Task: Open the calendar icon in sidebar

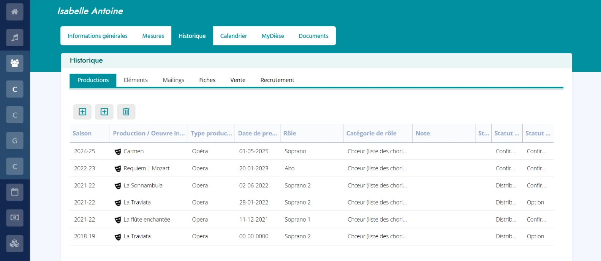Action: [x=14, y=192]
